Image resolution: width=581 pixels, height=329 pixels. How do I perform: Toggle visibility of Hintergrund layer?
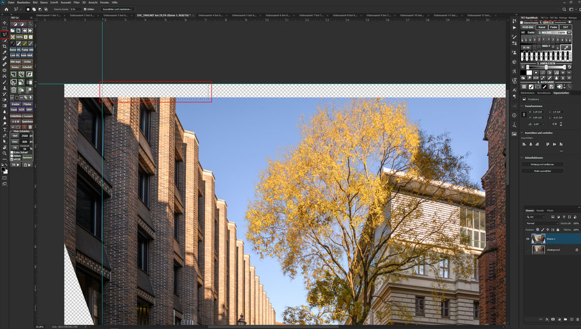[527, 250]
